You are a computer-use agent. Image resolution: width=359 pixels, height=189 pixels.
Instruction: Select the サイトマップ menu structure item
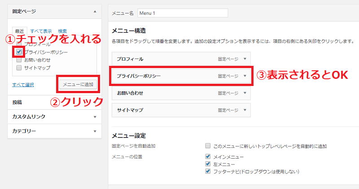click(181, 110)
